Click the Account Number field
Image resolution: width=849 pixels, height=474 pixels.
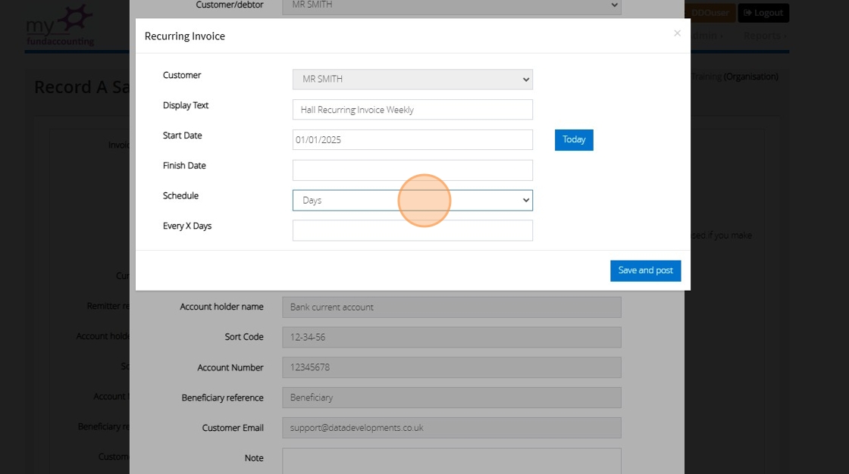click(451, 368)
